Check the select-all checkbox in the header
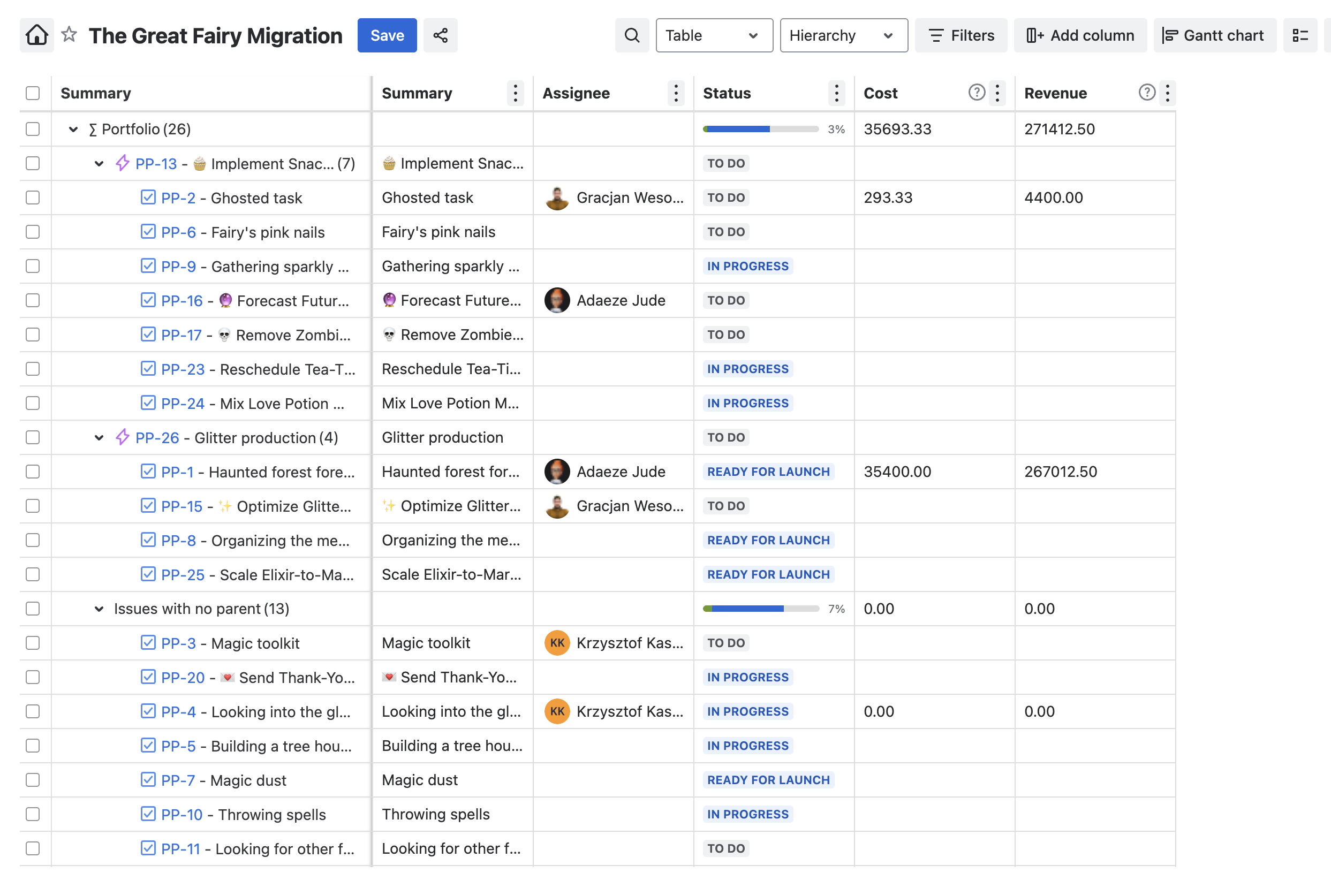Viewport: 1331px width, 873px height. coord(33,93)
